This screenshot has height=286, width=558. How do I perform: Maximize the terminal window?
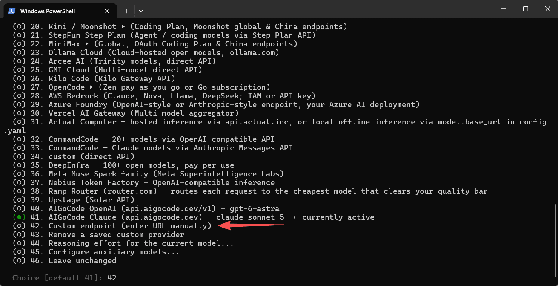coord(526,9)
